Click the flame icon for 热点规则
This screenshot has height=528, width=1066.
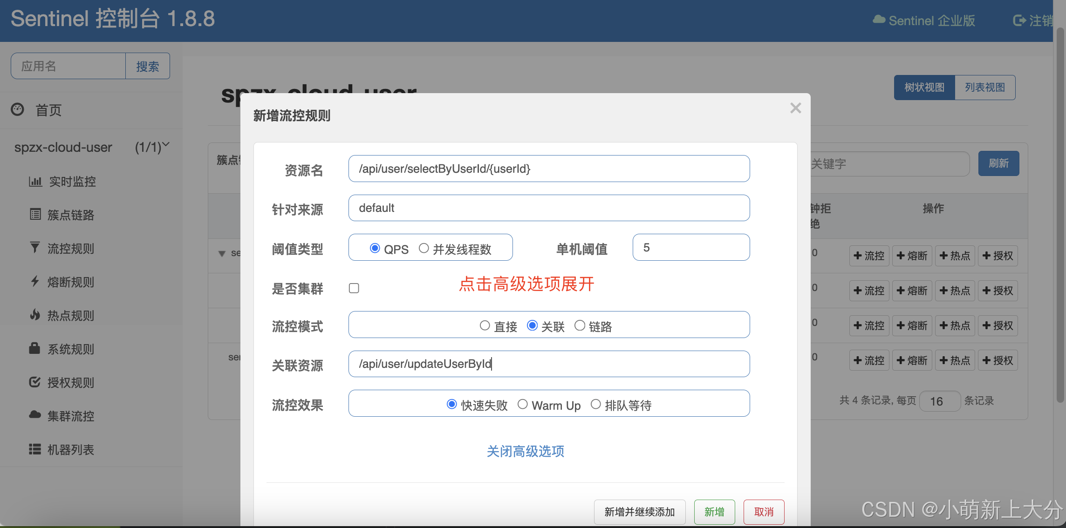35,315
